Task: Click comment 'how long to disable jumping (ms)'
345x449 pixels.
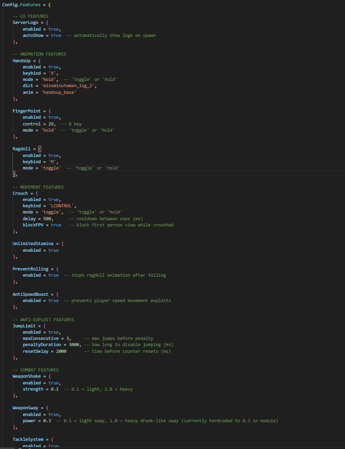Action: click(x=133, y=345)
